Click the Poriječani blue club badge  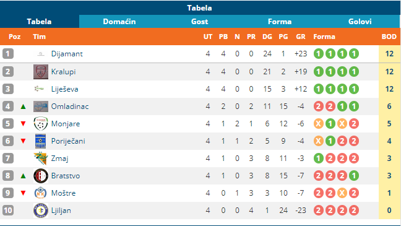point(41,141)
